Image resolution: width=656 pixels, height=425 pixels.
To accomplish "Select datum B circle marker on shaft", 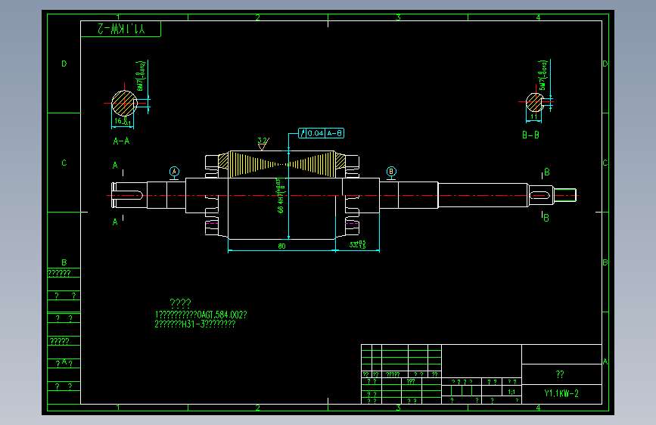I will point(390,171).
